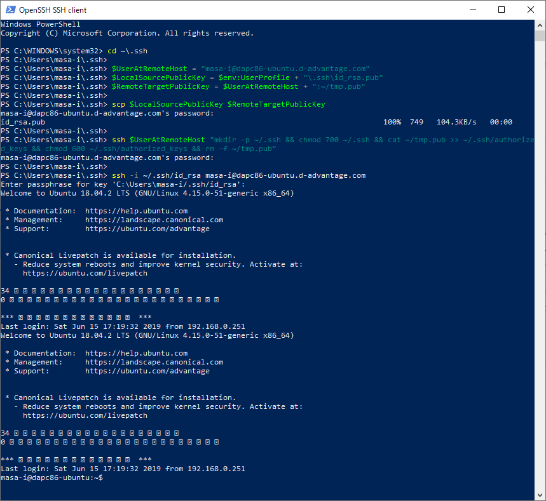Image resolution: width=546 pixels, height=501 pixels.
Task: Click the second https://help.ubuntu.com URL
Action: 137,354
